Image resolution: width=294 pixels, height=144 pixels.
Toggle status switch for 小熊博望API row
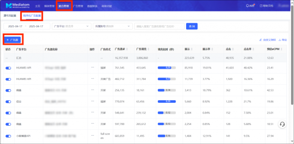(8, 136)
